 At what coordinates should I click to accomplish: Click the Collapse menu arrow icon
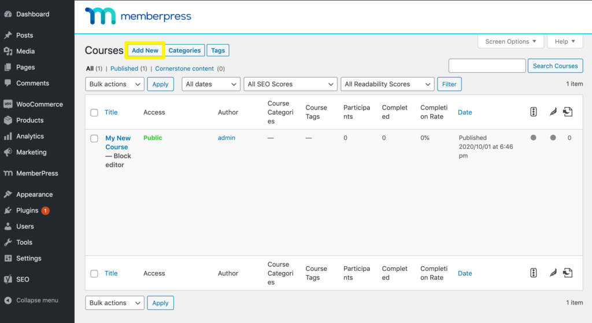point(8,300)
